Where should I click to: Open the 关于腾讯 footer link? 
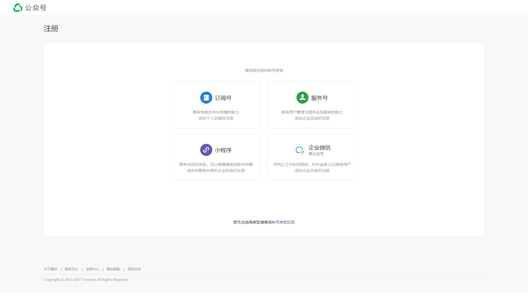point(51,269)
